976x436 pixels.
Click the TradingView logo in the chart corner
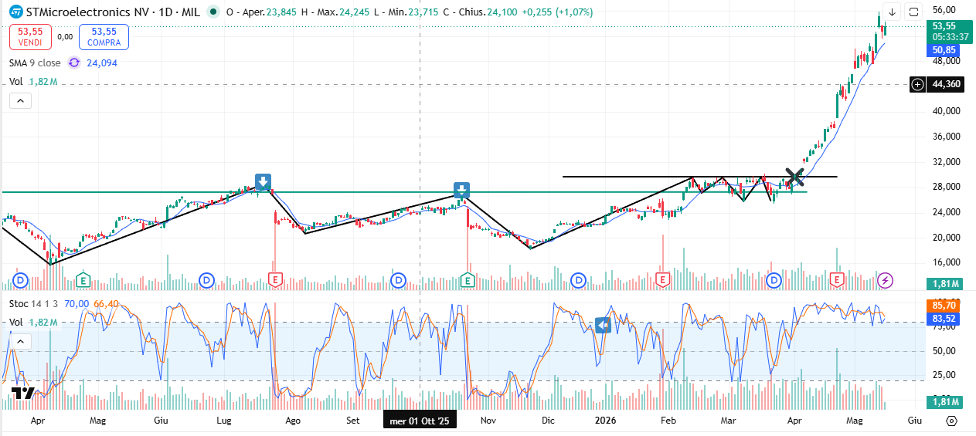[x=23, y=392]
